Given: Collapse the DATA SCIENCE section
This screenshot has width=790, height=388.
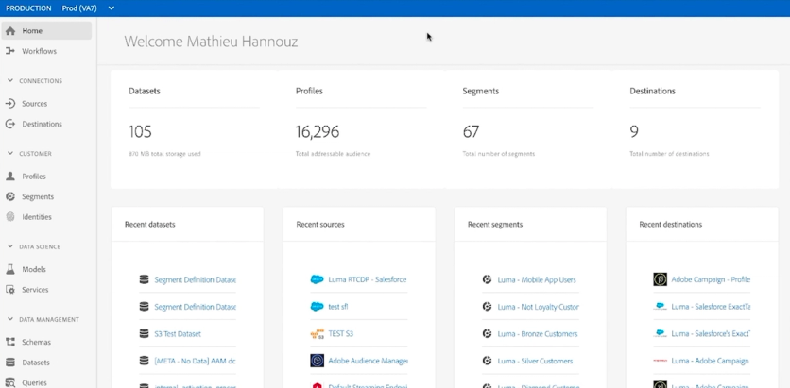Looking at the screenshot, I should point(10,246).
